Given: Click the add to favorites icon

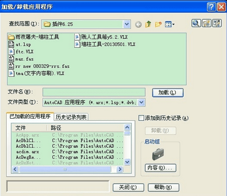Looking at the screenshot, I should click(x=217, y=23).
